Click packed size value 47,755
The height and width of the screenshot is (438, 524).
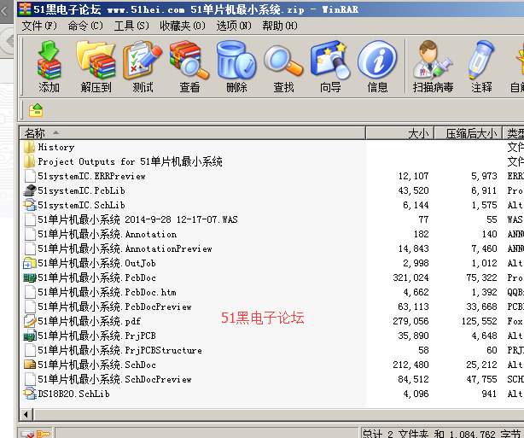pos(481,379)
